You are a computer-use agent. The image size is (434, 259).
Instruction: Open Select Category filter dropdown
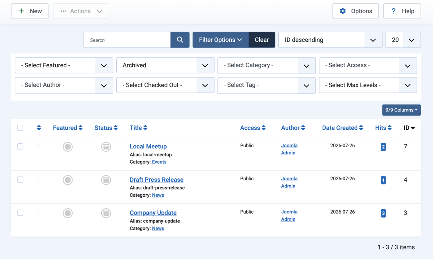267,65
